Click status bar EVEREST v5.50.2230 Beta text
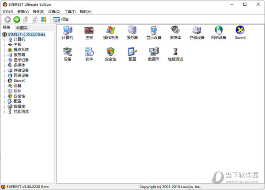 coord(27,187)
